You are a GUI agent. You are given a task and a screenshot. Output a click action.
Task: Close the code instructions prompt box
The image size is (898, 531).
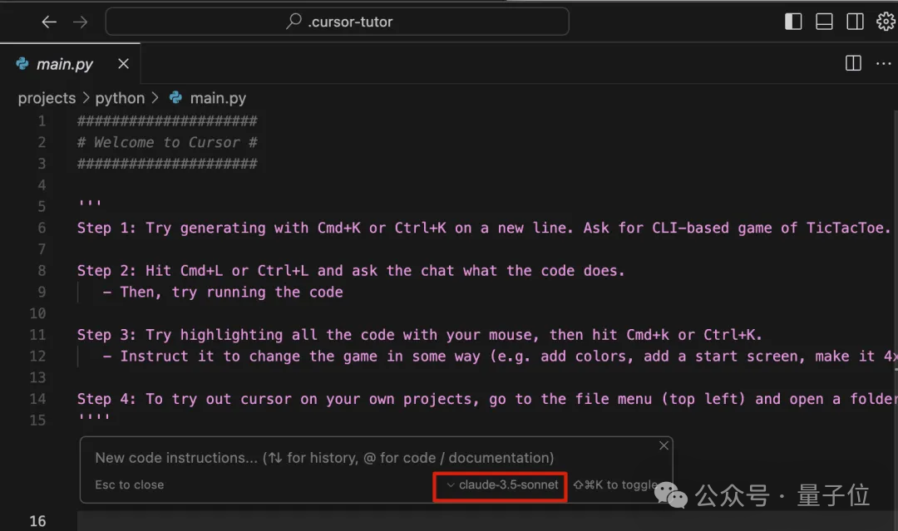(x=664, y=445)
